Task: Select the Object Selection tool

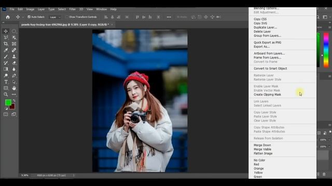Action: 14,38
